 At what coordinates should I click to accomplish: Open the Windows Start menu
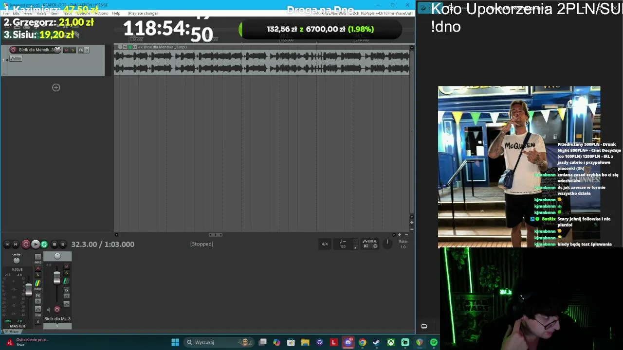(175, 342)
